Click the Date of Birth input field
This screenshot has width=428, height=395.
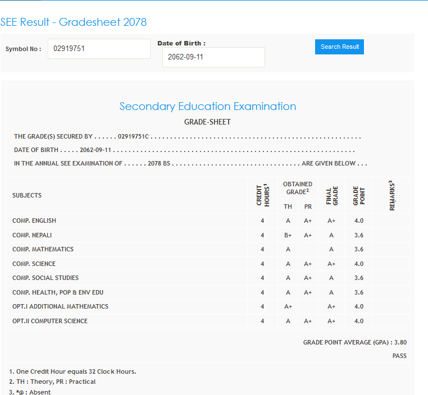coord(213,57)
